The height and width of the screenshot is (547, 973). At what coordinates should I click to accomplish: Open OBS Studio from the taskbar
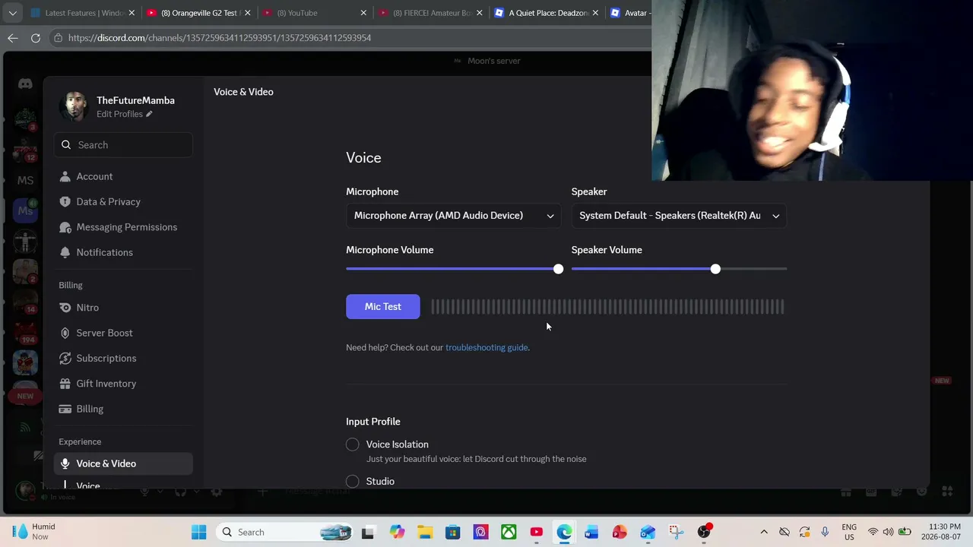(704, 533)
